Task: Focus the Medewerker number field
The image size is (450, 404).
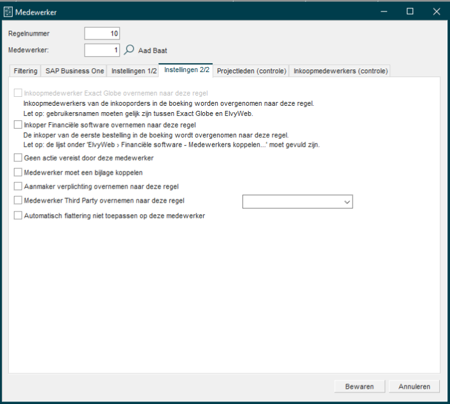Action: point(102,50)
